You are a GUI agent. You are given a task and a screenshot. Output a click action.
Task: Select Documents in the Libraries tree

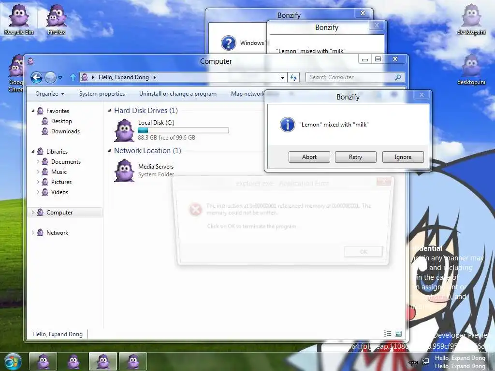click(x=66, y=161)
